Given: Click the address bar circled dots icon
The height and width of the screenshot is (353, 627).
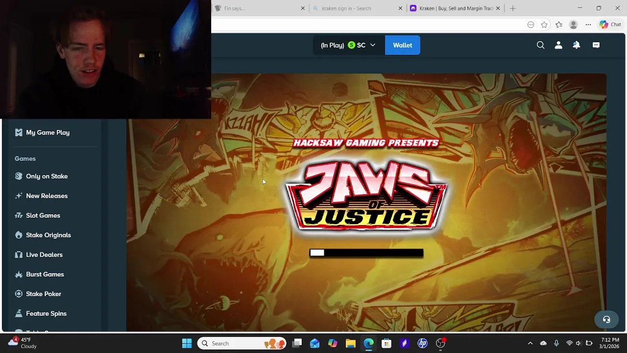Looking at the screenshot, I should 531,25.
